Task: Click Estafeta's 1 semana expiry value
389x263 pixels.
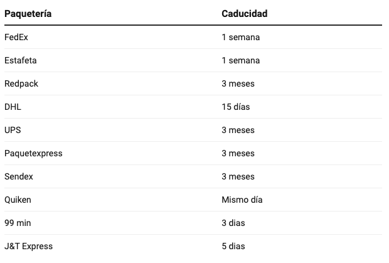Action: pos(241,60)
